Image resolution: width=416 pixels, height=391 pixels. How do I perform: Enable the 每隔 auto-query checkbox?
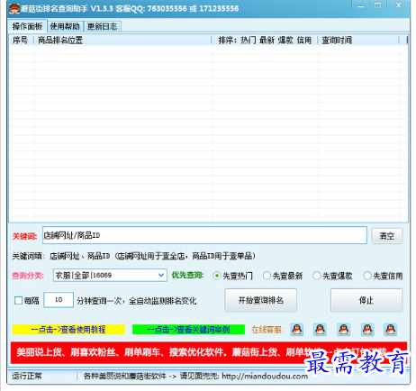point(18,300)
